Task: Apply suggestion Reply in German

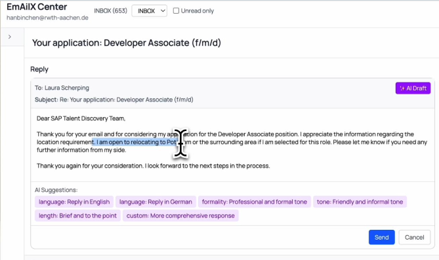Action: [x=156, y=202]
